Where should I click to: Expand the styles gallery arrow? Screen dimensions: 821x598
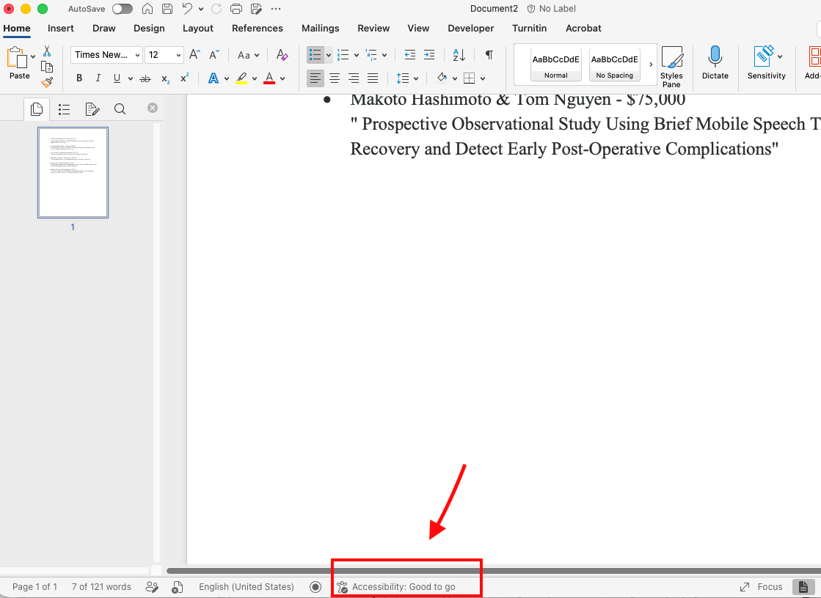click(x=651, y=64)
